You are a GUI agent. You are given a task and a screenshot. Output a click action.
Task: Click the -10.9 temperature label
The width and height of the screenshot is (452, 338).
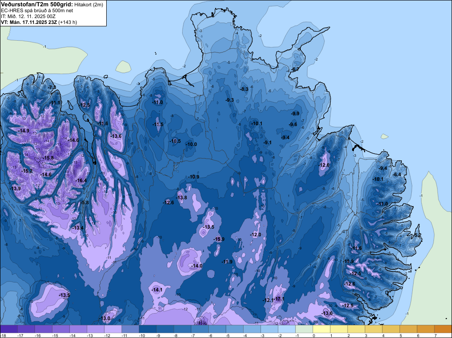[194, 177]
